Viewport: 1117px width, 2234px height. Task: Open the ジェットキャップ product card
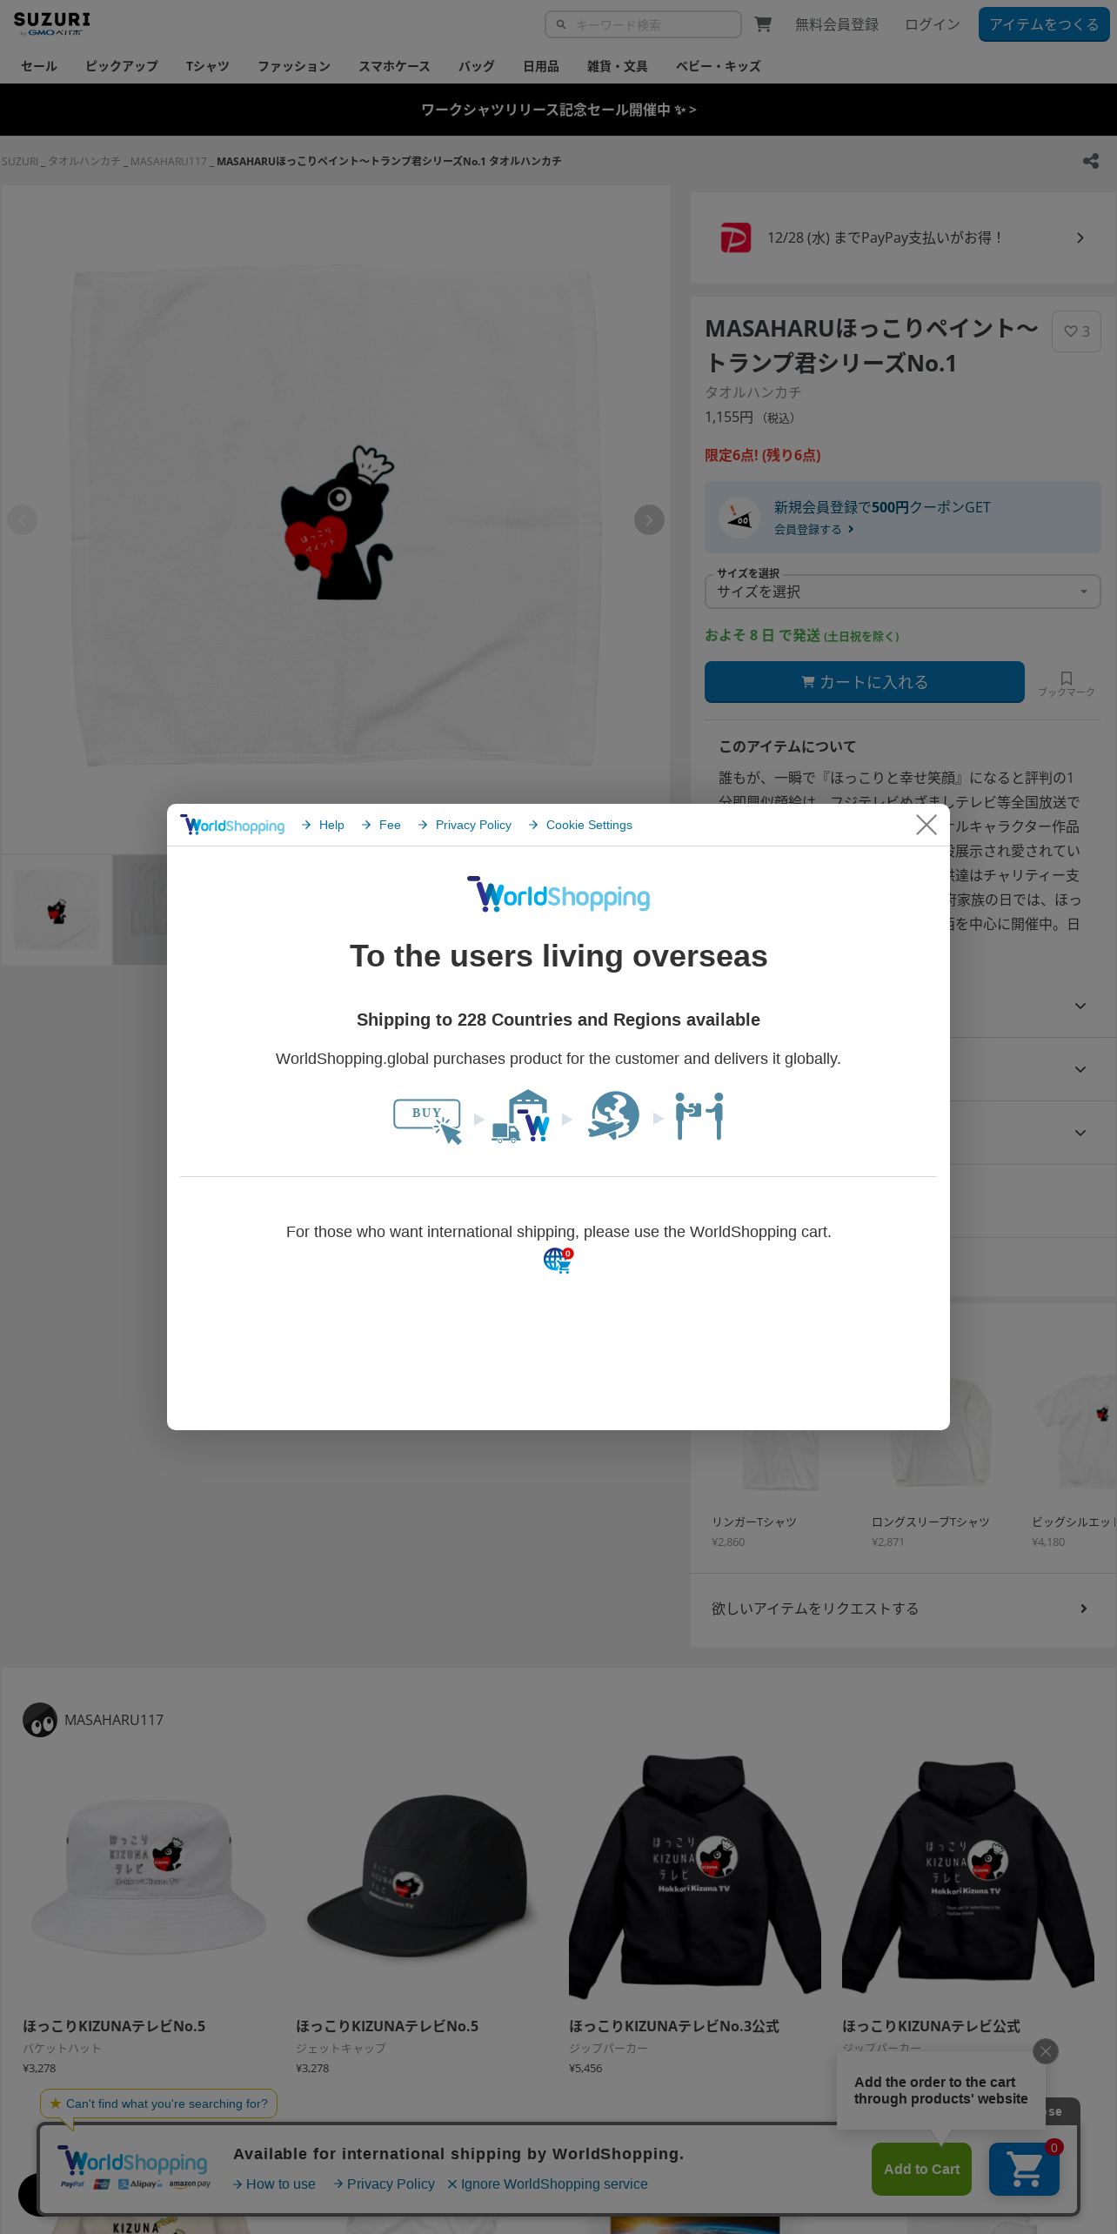pos(422,1915)
